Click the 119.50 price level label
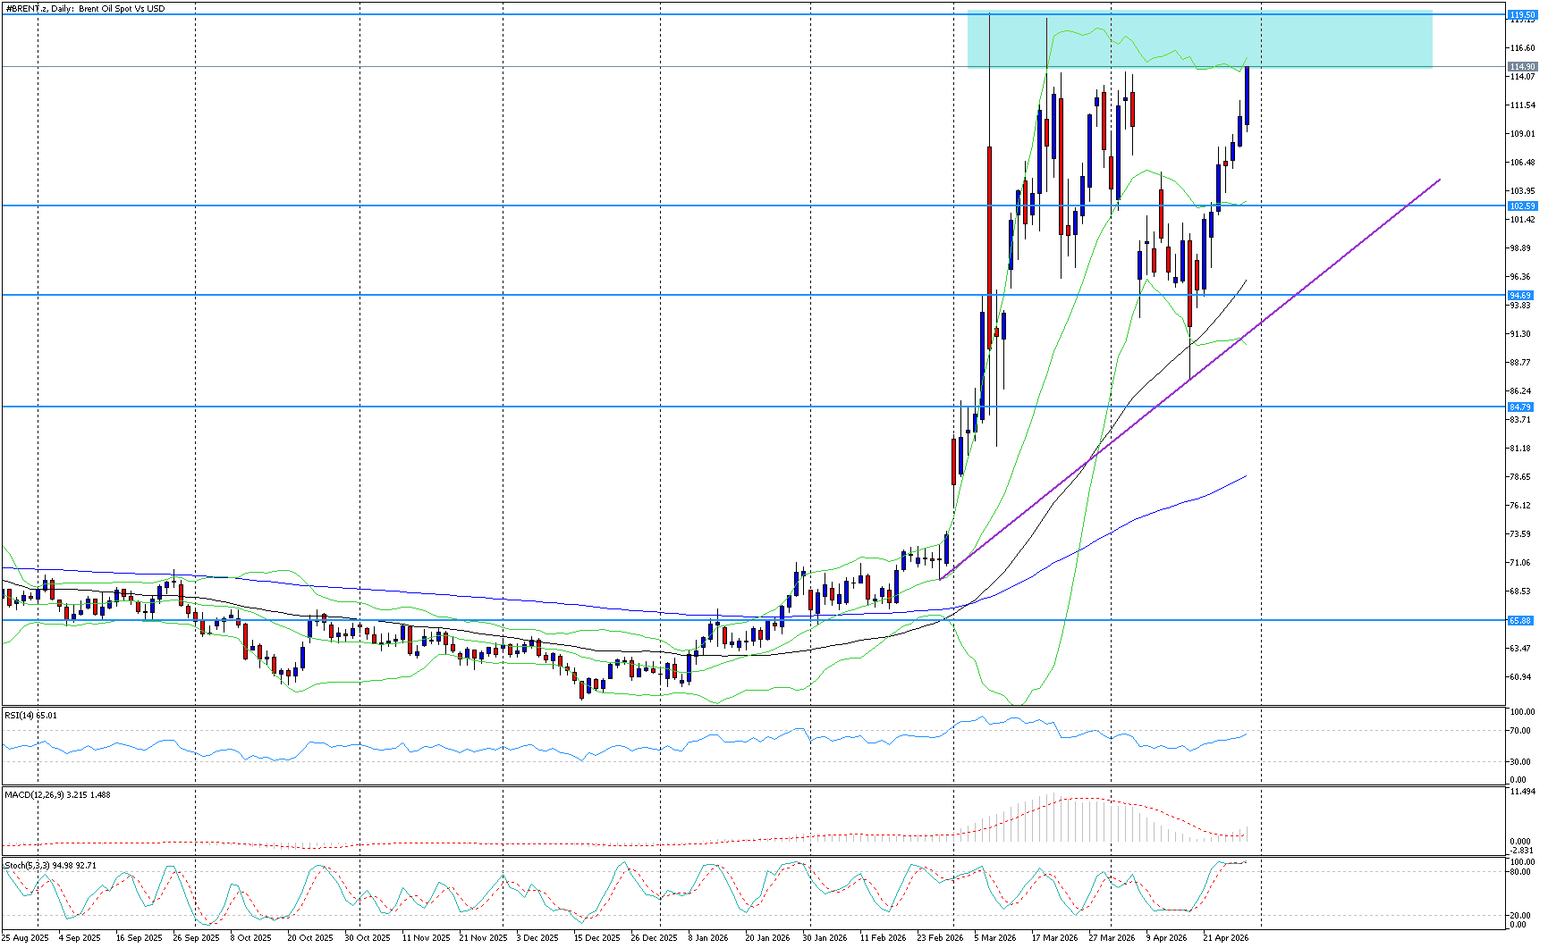Screen dimensions: 1548x948 (1521, 15)
